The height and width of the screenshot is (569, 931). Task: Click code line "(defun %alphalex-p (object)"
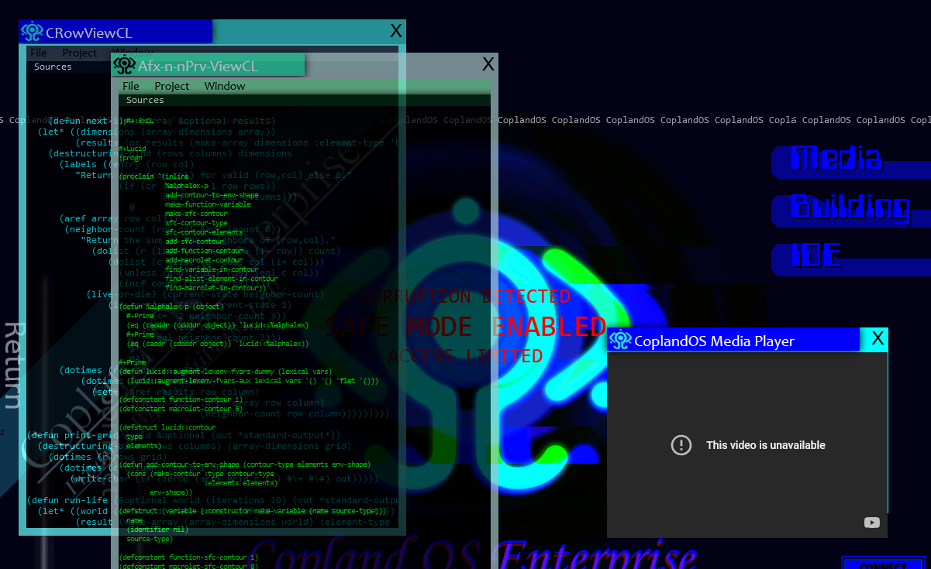(x=171, y=307)
